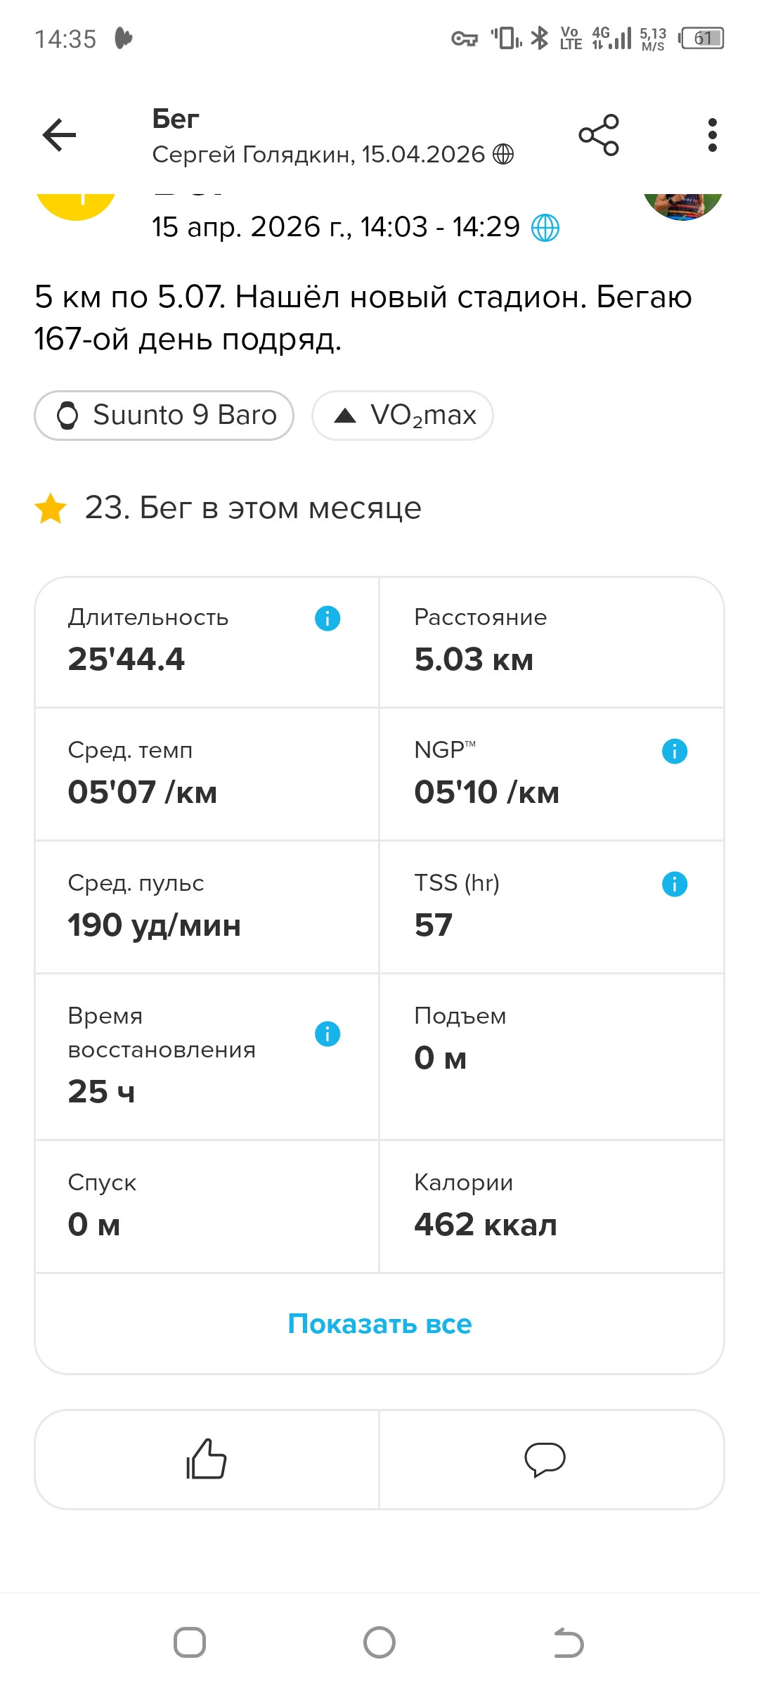Tap the user profile avatar thumbnail
Viewport: 759px width, 1693px height.
point(683,207)
